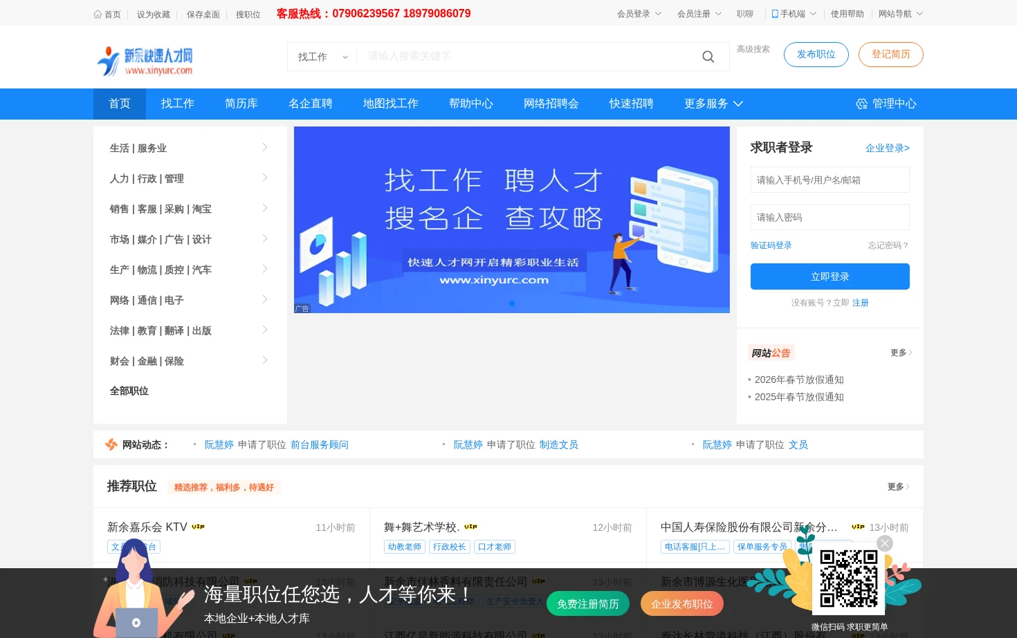Select the 找工作 navigation tab
This screenshot has height=638, width=1017.
pyautogui.click(x=178, y=104)
